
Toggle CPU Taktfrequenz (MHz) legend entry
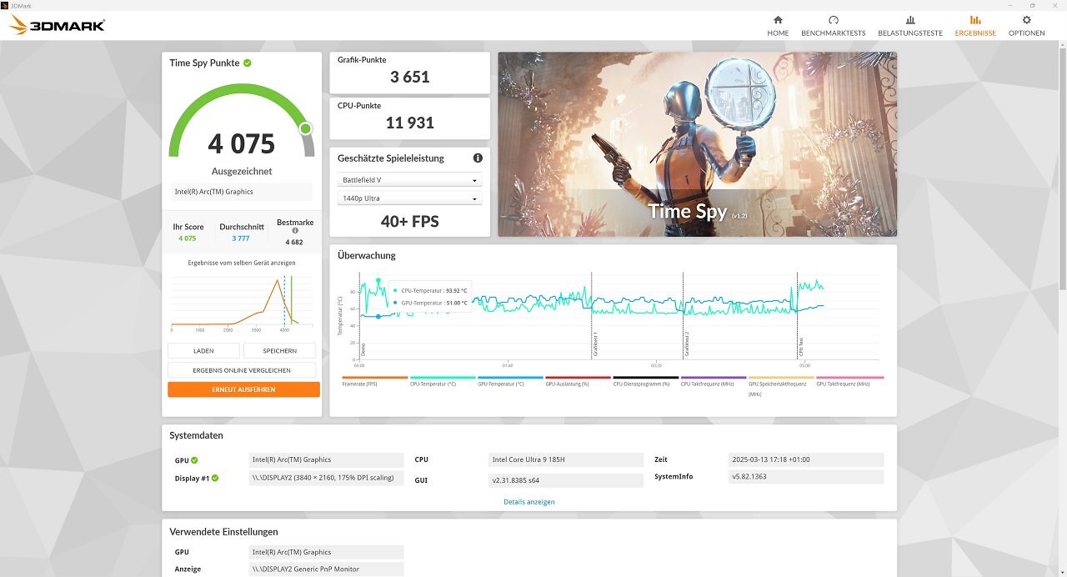tap(714, 380)
